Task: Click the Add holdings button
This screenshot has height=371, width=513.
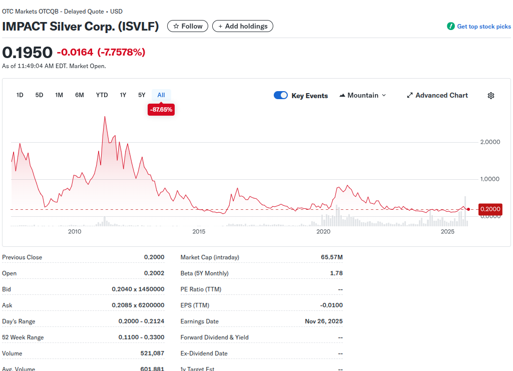Action: (x=243, y=26)
